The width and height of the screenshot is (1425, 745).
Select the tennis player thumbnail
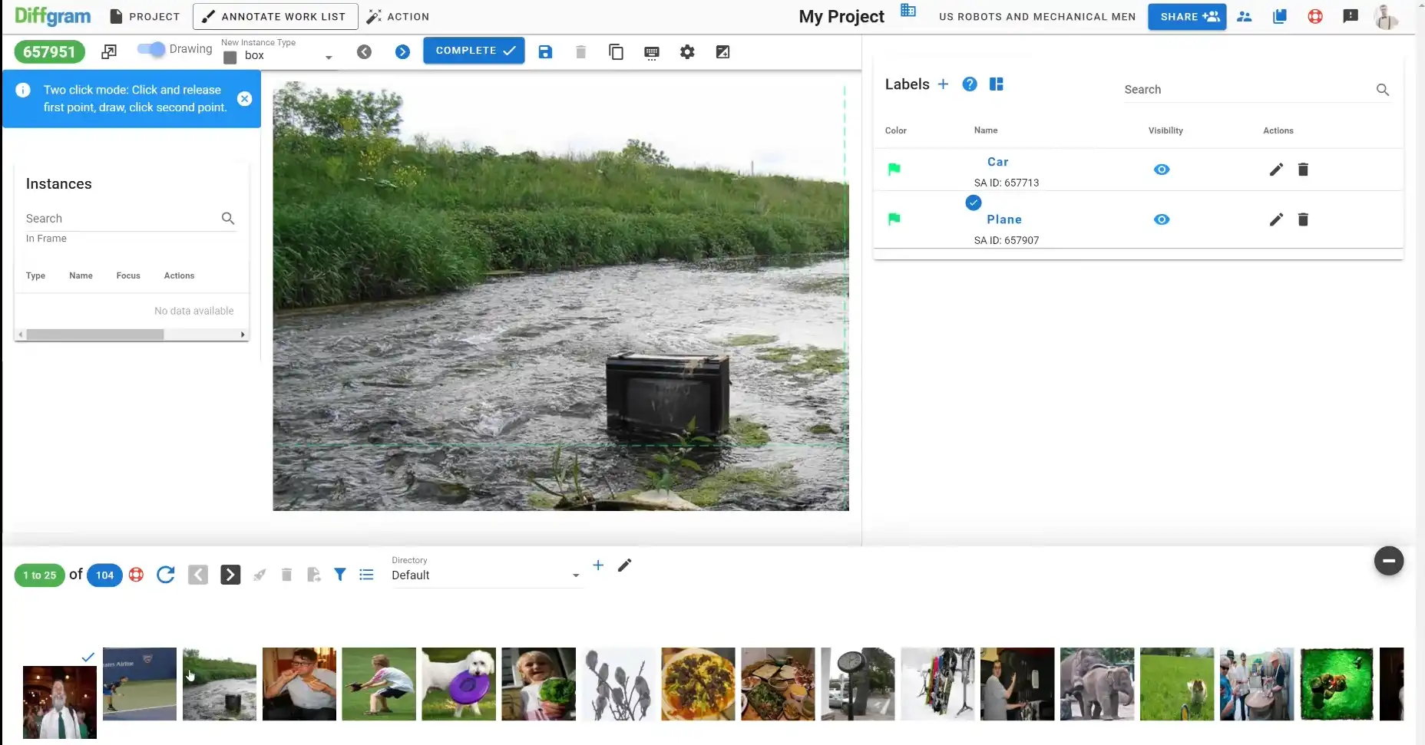(139, 684)
